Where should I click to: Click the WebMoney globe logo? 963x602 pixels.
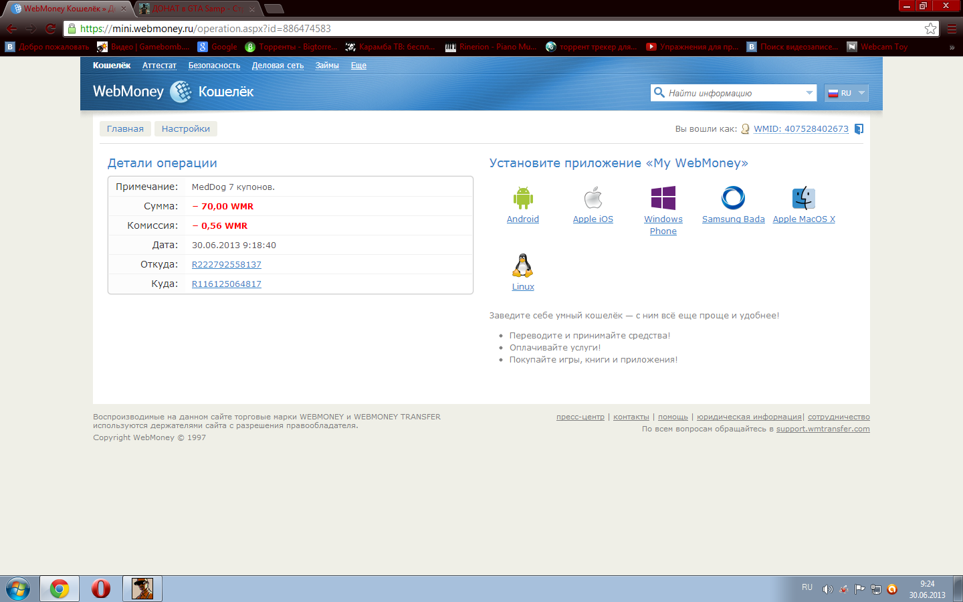(181, 92)
